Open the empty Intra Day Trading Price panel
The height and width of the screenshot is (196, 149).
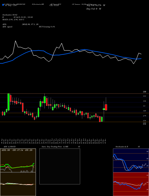60,166
